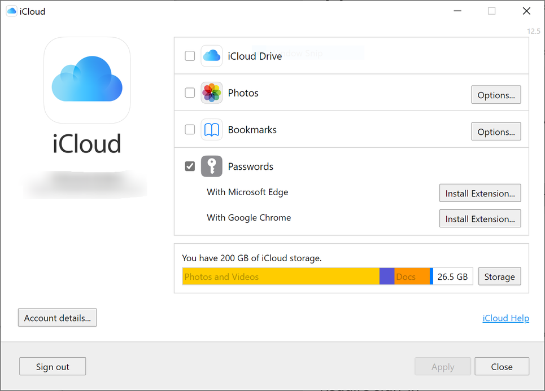This screenshot has width=545, height=391.
Task: Click the Photos flower icon
Action: (x=211, y=93)
